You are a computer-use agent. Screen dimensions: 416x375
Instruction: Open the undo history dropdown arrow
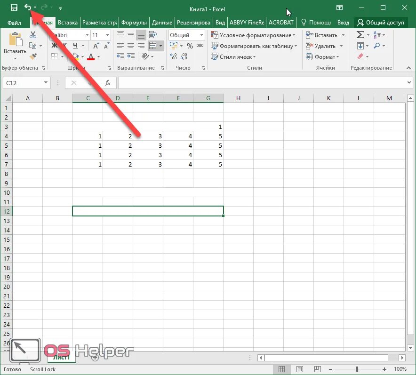pos(35,8)
